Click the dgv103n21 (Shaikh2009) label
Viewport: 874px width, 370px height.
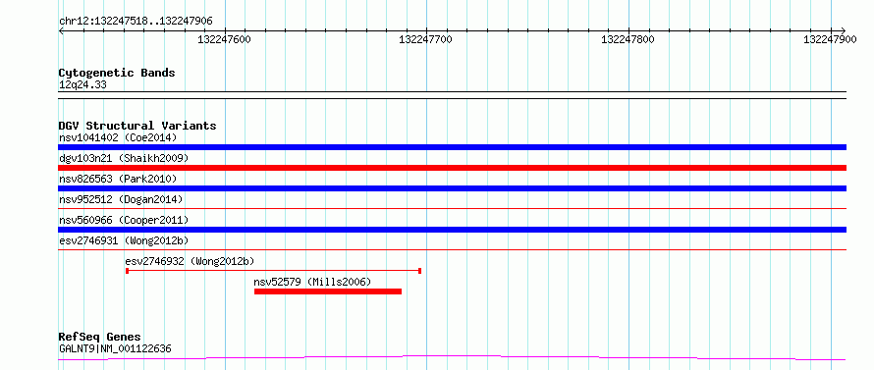click(x=124, y=158)
